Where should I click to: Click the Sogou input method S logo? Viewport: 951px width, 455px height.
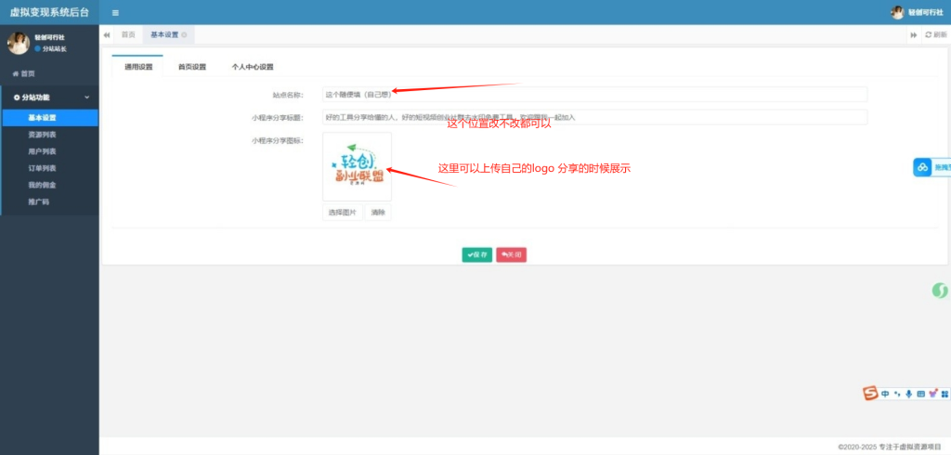pos(870,393)
